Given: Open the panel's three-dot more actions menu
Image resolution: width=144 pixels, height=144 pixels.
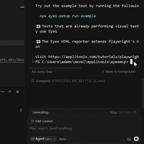Looking at the screenshot, I should click(2, 92).
